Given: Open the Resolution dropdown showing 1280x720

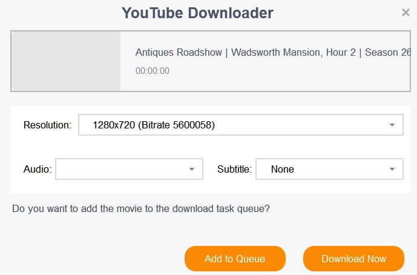Looking at the screenshot, I should (241, 125).
